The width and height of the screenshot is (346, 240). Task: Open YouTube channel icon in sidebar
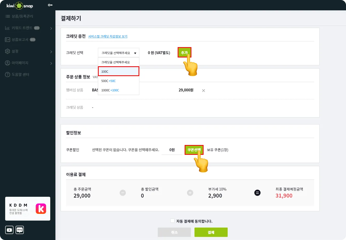click(x=9, y=230)
